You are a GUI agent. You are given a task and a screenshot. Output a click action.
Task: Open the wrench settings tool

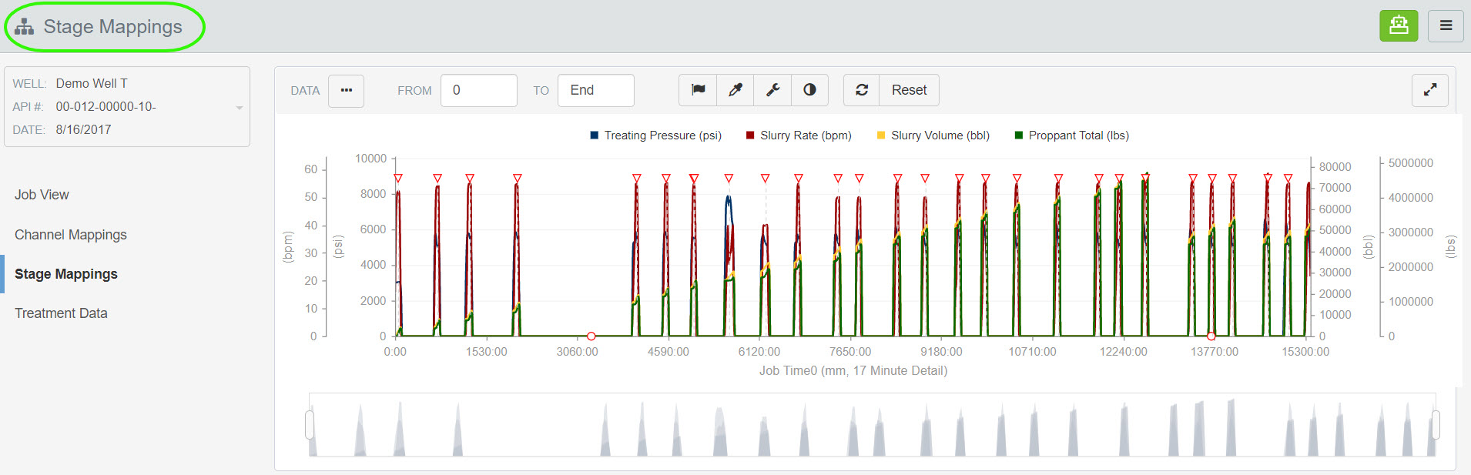pyautogui.click(x=772, y=90)
